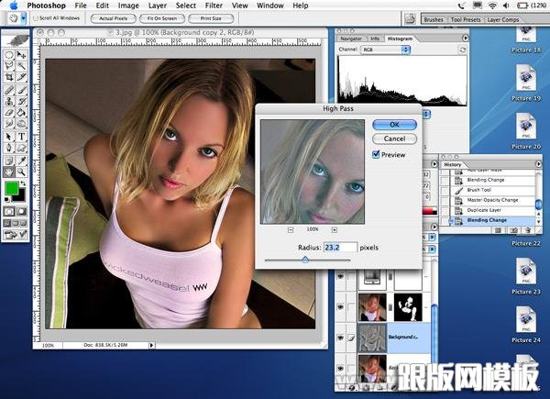The height and width of the screenshot is (399, 550).
Task: Select the Healing Brush tool
Action: pos(9,90)
